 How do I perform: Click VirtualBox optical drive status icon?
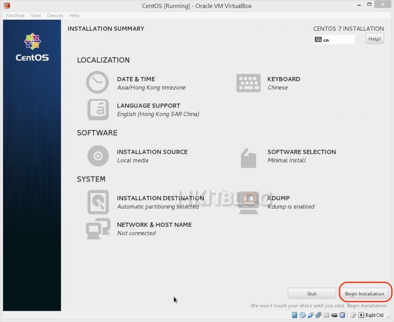pyautogui.click(x=302, y=315)
